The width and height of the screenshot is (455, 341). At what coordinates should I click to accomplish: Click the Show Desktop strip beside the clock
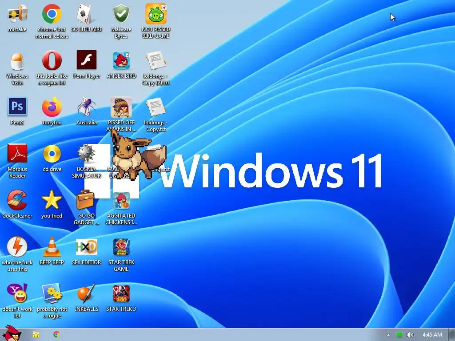click(x=451, y=335)
